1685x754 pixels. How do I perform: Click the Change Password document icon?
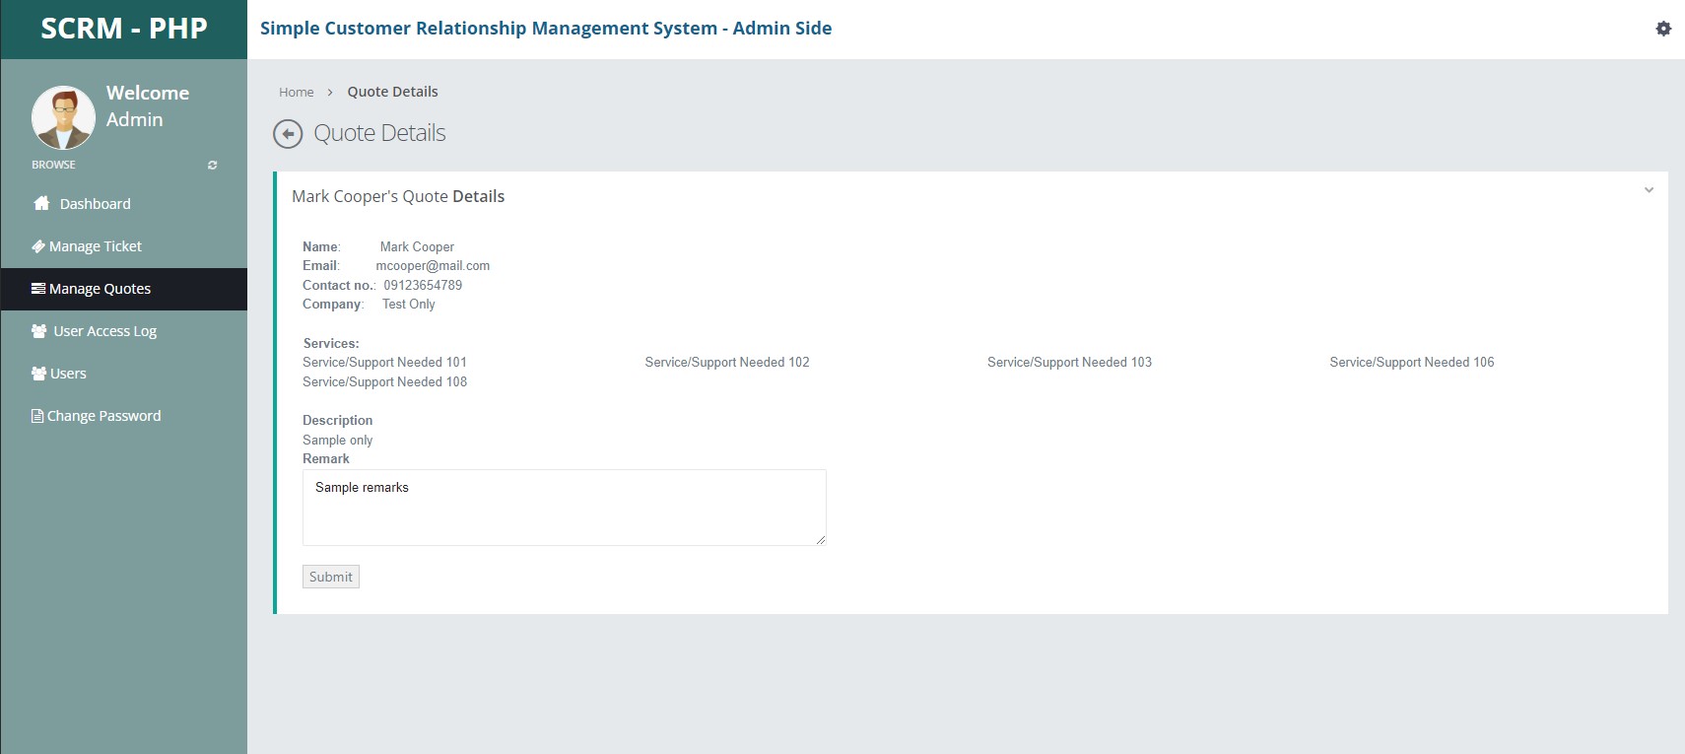click(37, 416)
